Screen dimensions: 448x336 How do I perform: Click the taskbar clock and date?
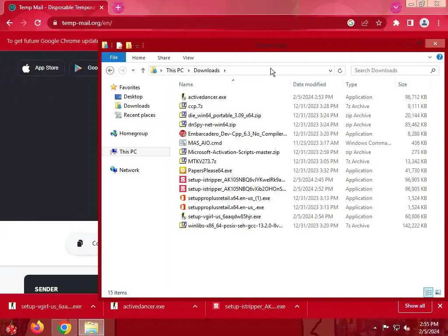click(429, 327)
